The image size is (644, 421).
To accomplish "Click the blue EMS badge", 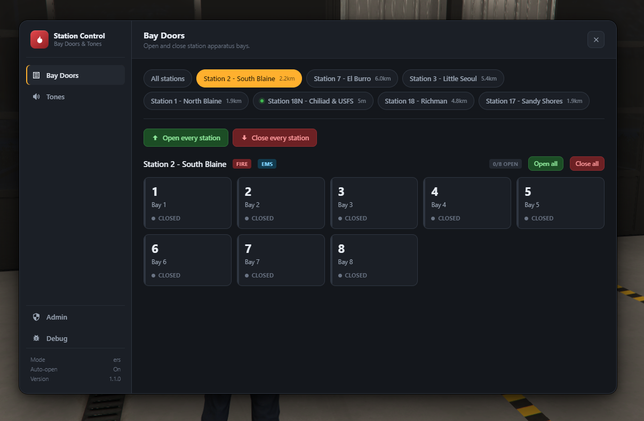I will 267,164.
